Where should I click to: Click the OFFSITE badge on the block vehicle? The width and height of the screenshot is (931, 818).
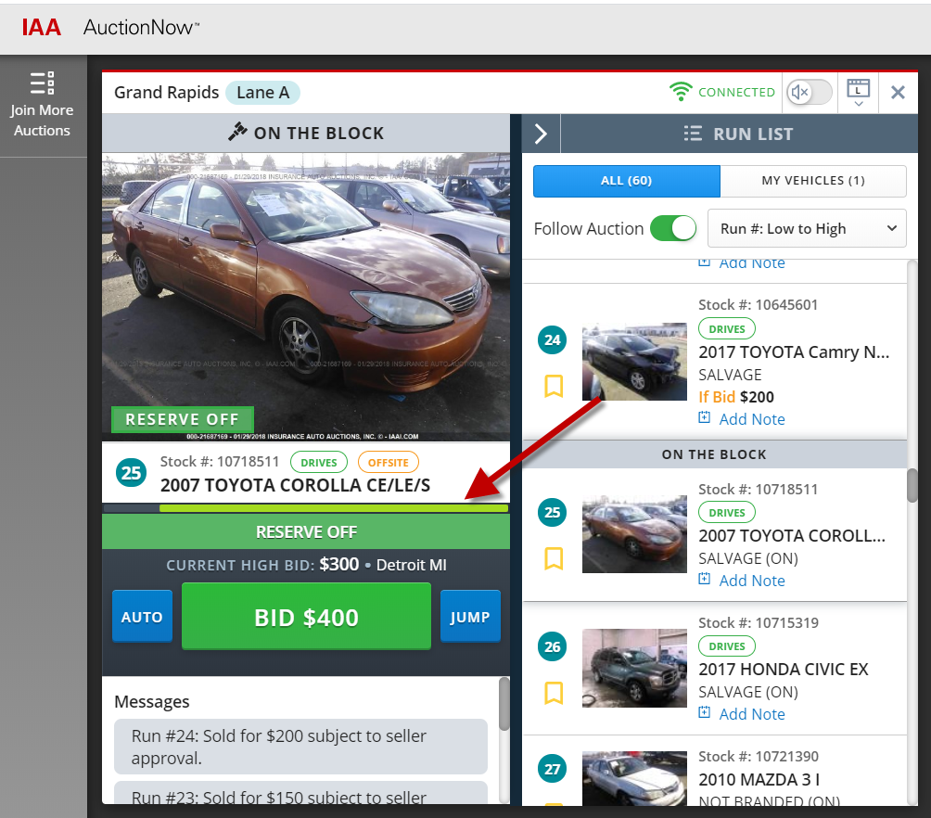(x=389, y=463)
